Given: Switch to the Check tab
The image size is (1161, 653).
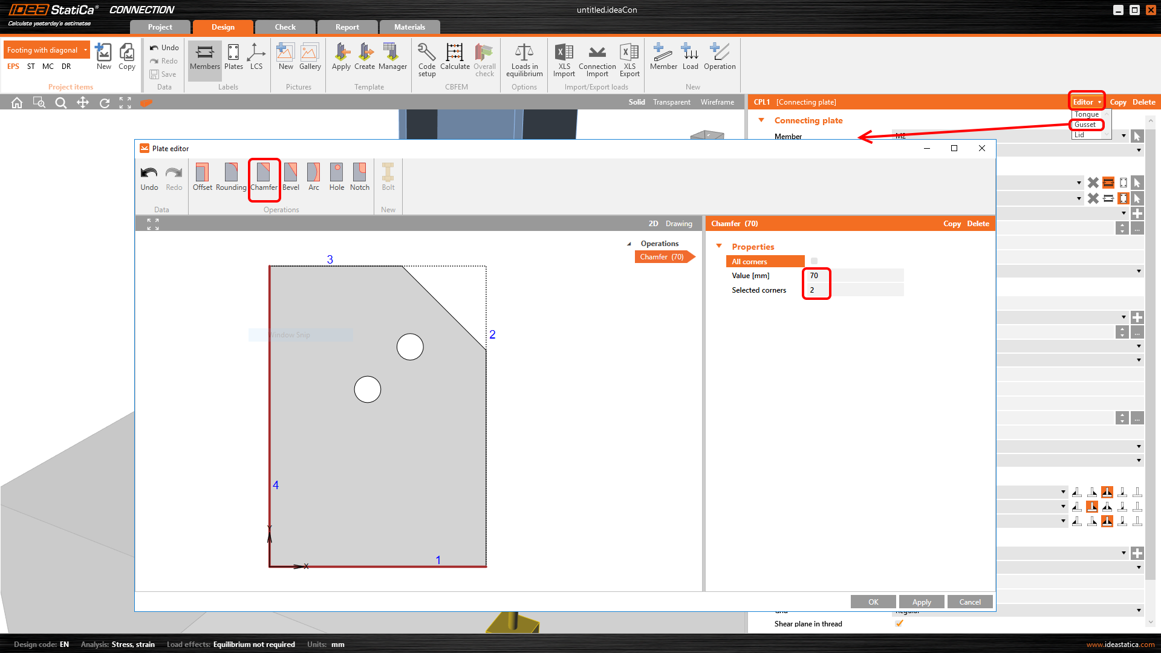Looking at the screenshot, I should (285, 27).
